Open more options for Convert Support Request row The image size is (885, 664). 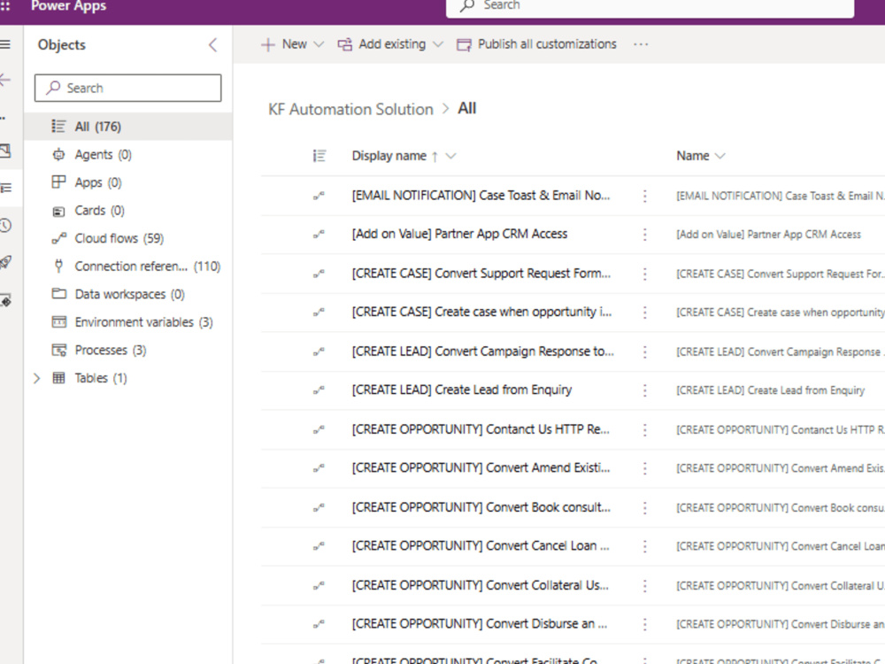(x=644, y=274)
